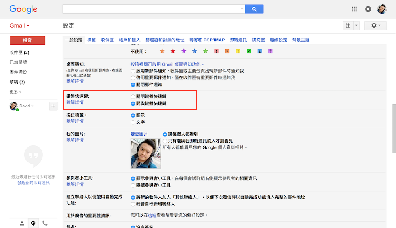Click the 變更圖片 link
Screen dimensions: 396x228
tap(139, 134)
